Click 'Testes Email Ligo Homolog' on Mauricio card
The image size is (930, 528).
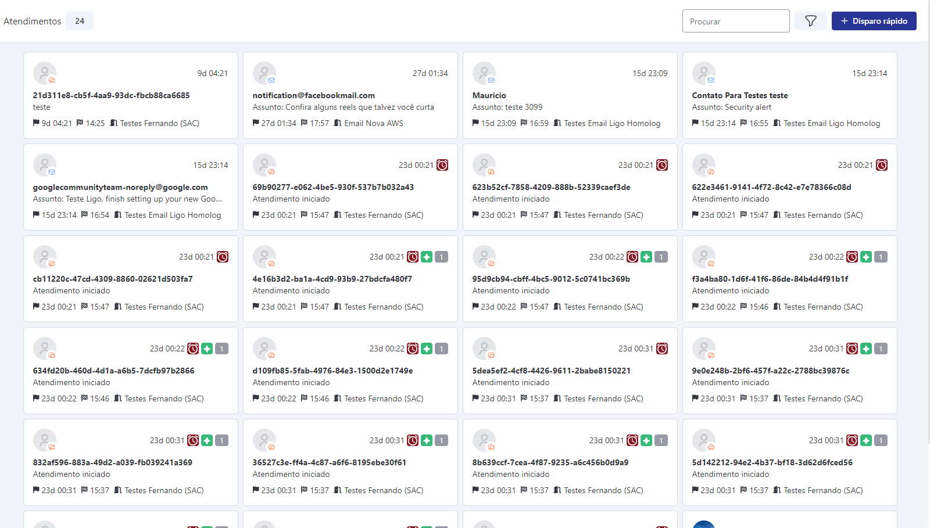pos(612,123)
